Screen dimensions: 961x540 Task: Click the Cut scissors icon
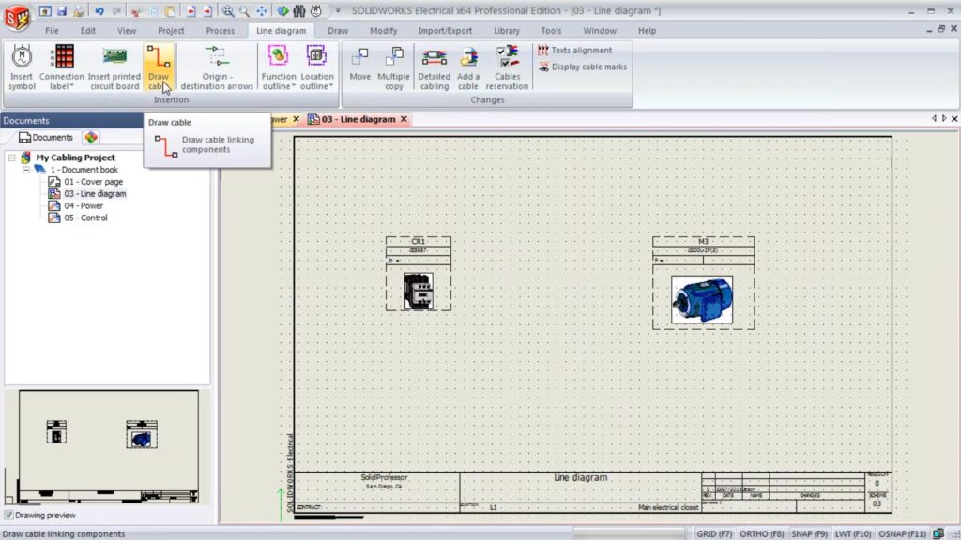pyautogui.click(x=137, y=11)
